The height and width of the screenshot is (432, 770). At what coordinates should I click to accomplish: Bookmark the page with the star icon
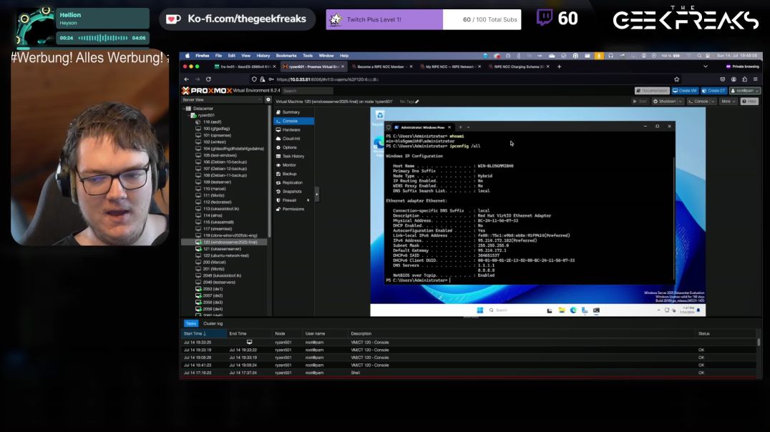(677, 79)
